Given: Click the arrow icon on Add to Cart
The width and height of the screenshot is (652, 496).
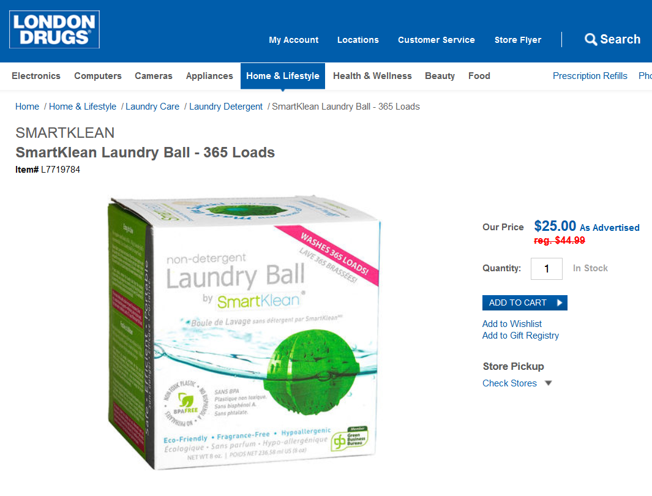Looking at the screenshot, I should 560,302.
